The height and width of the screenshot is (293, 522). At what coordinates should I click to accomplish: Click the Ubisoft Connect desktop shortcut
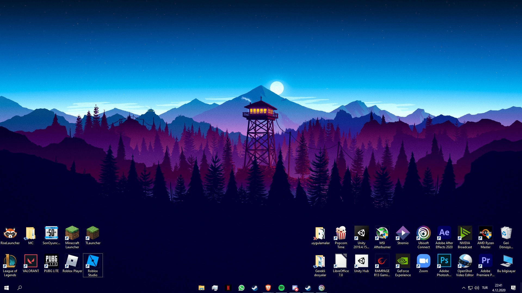click(x=424, y=237)
